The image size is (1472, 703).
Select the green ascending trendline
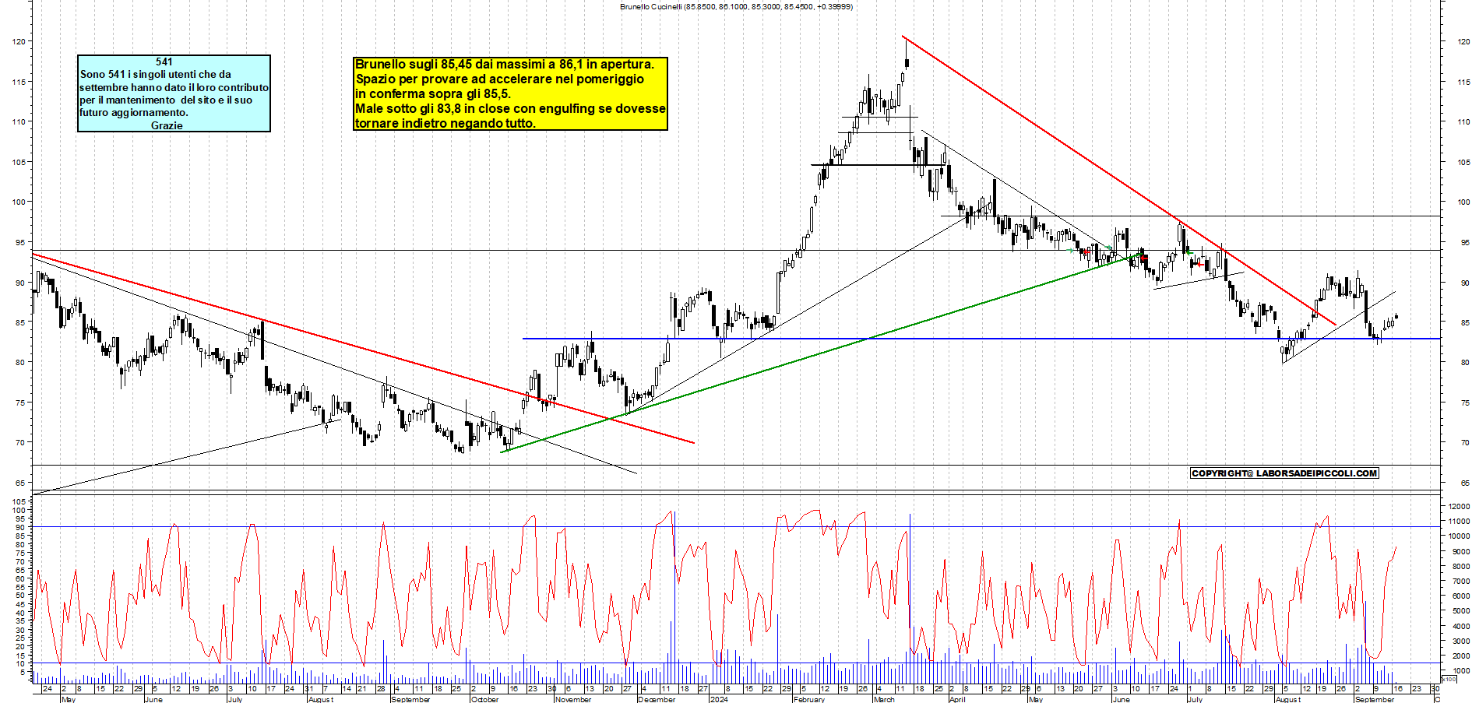pos(822,351)
